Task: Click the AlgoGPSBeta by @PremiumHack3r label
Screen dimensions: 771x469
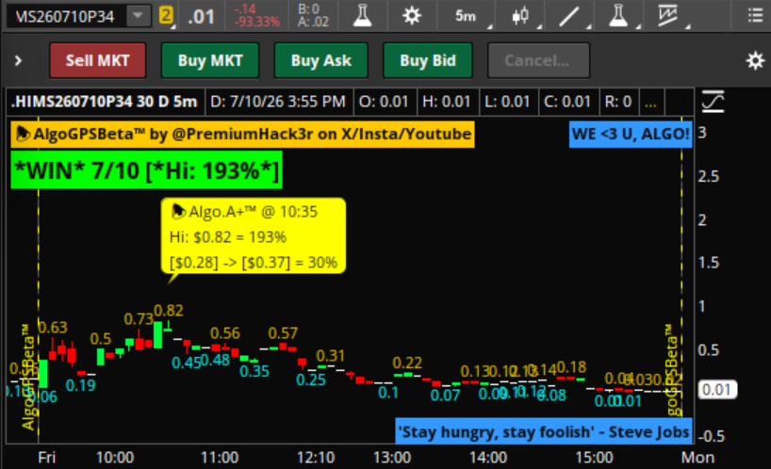Action: (x=243, y=134)
